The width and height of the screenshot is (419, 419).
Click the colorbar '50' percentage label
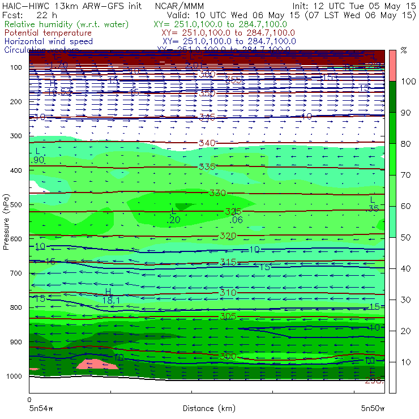click(x=405, y=238)
